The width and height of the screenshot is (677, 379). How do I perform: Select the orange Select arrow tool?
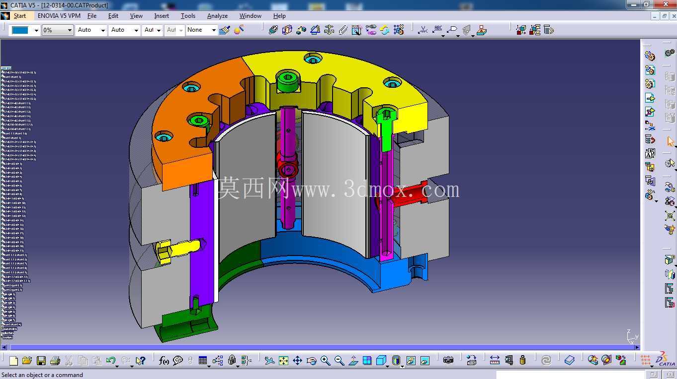(x=670, y=141)
